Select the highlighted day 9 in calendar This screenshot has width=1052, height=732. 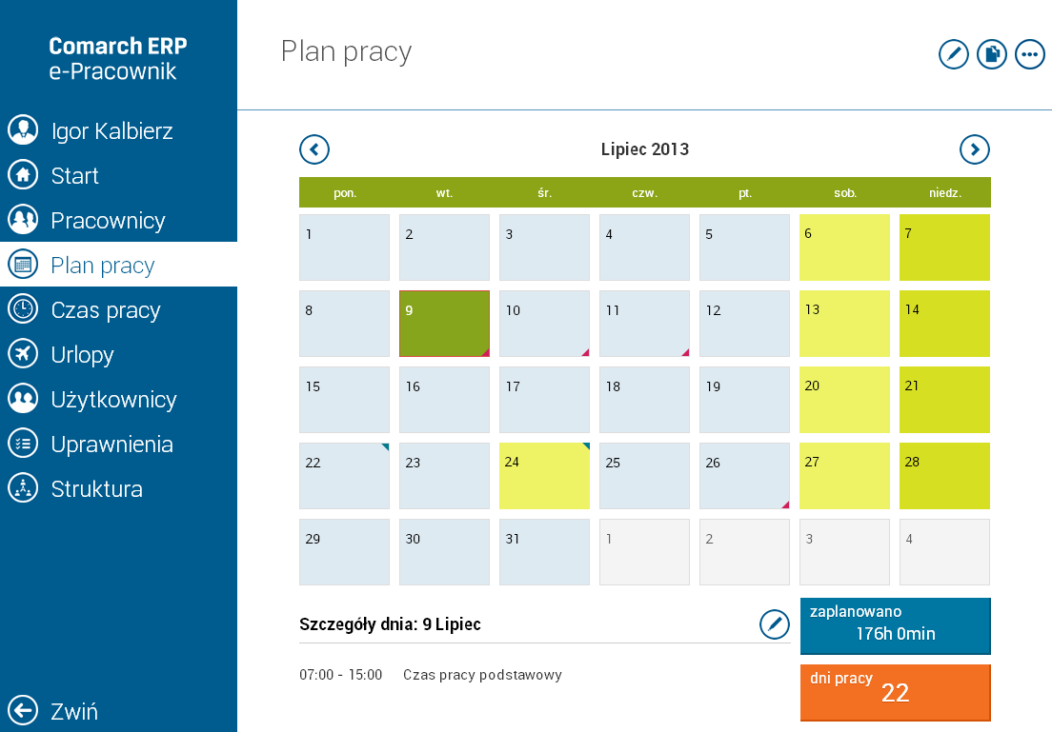[444, 324]
